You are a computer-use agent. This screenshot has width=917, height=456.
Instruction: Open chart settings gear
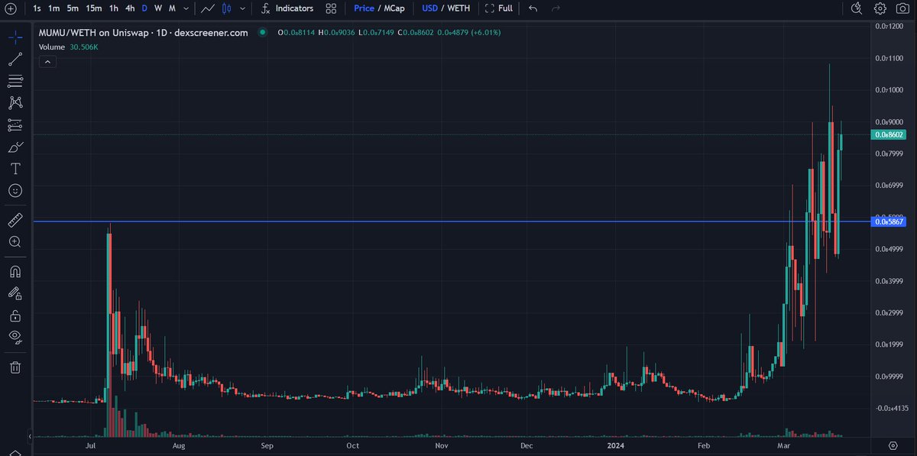point(880,8)
